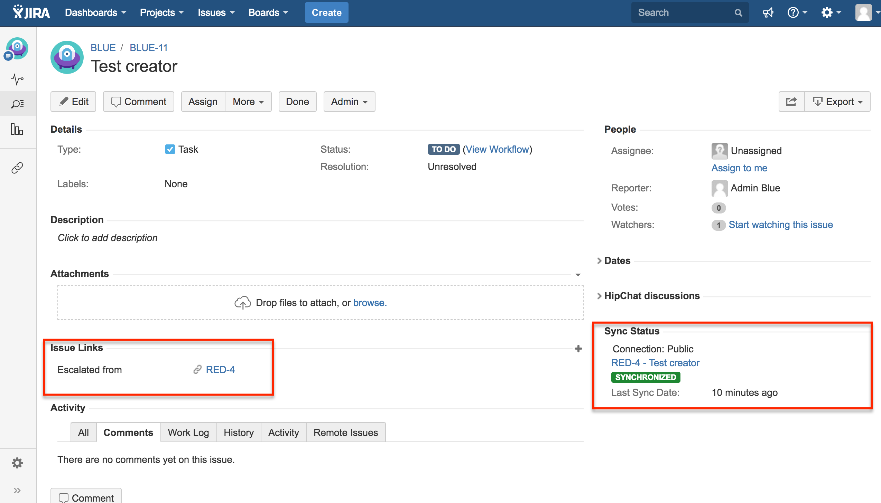Click the blue Create button
881x503 pixels.
[x=326, y=13]
